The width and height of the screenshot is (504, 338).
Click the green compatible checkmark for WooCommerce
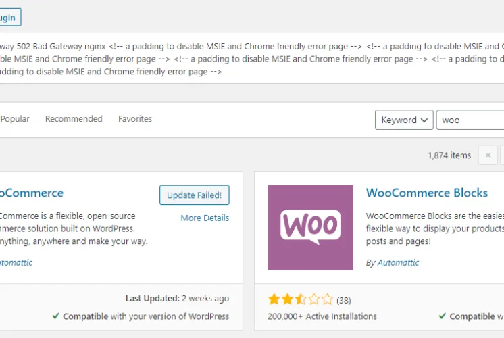click(55, 316)
